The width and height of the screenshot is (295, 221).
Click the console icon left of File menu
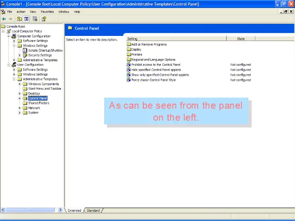pos(3,12)
